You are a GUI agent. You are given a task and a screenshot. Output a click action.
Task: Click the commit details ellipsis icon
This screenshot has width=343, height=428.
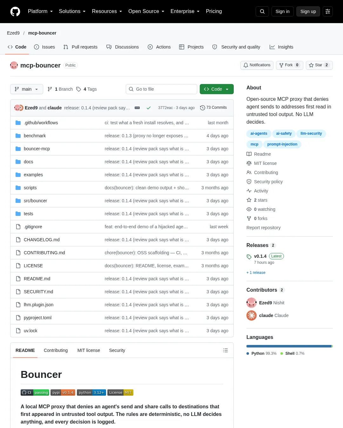tap(137, 108)
